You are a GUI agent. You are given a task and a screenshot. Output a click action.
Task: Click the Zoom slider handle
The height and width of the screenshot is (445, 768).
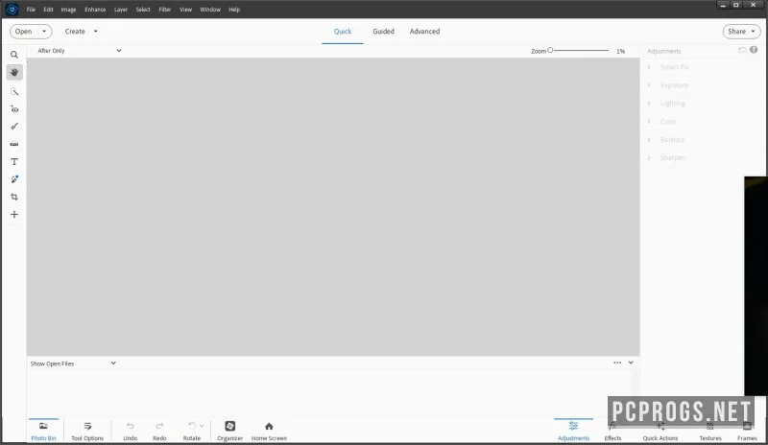coord(550,50)
